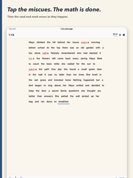Mark the word 'school' as an error
Screen dimensions: 133x178
[41, 48]
